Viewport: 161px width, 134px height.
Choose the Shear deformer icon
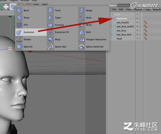click(19, 18)
